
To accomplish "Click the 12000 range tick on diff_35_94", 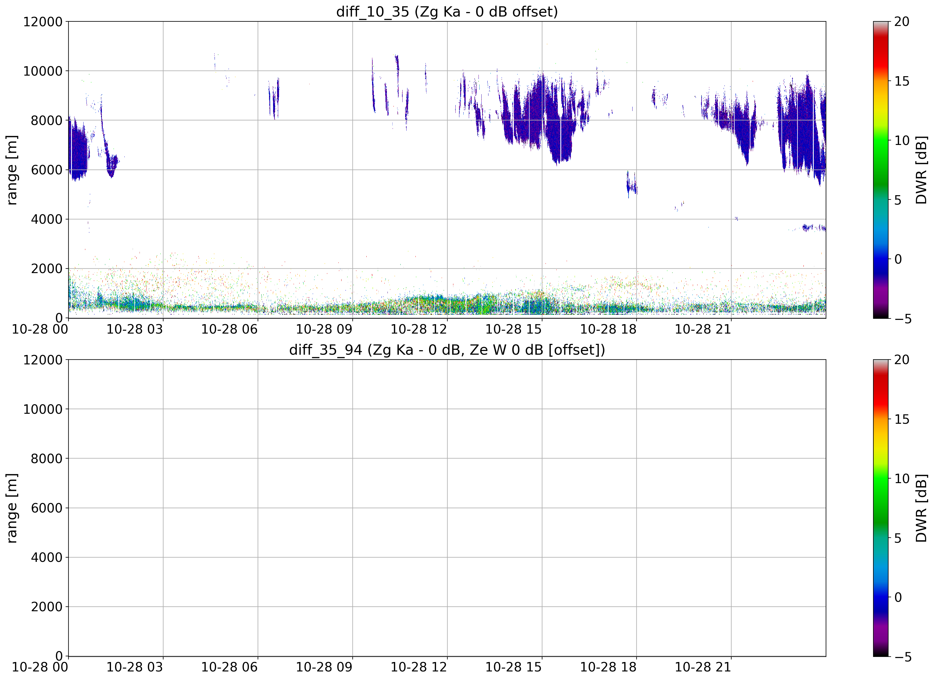I will tap(43, 360).
